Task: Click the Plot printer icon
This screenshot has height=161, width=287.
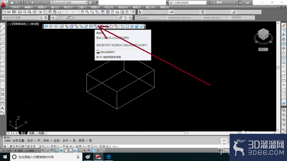Action: click(20, 12)
